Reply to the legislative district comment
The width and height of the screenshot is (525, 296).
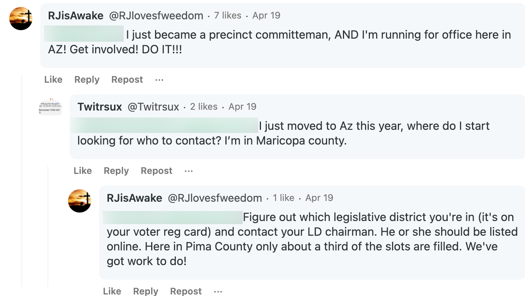click(x=146, y=291)
